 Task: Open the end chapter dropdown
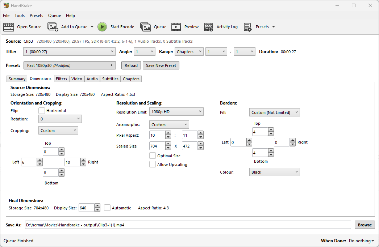pos(245,52)
